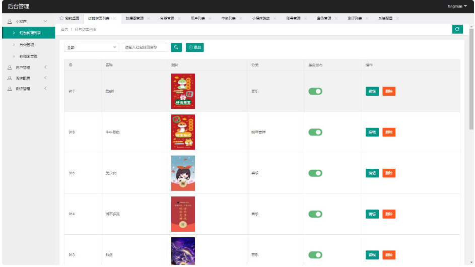Viewport: 475px width, 267px height.
Task: Switch to the 账号管理 tab
Action: point(293,19)
